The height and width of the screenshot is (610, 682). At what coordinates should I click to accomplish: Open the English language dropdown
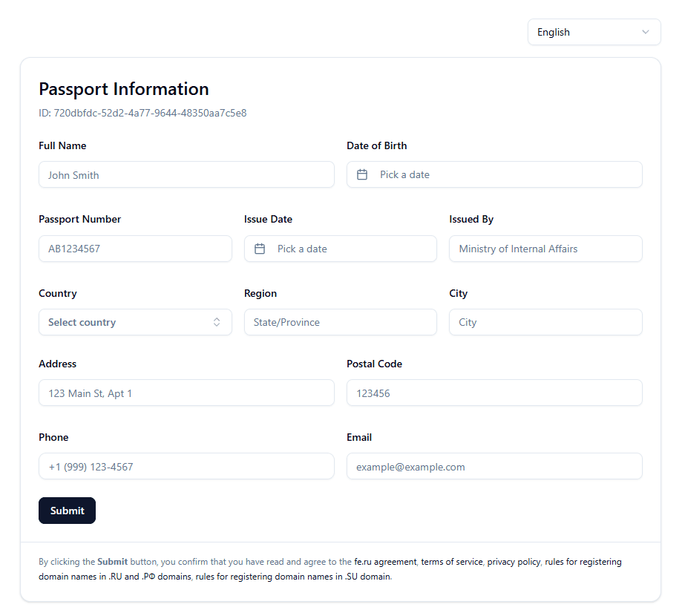click(x=594, y=32)
